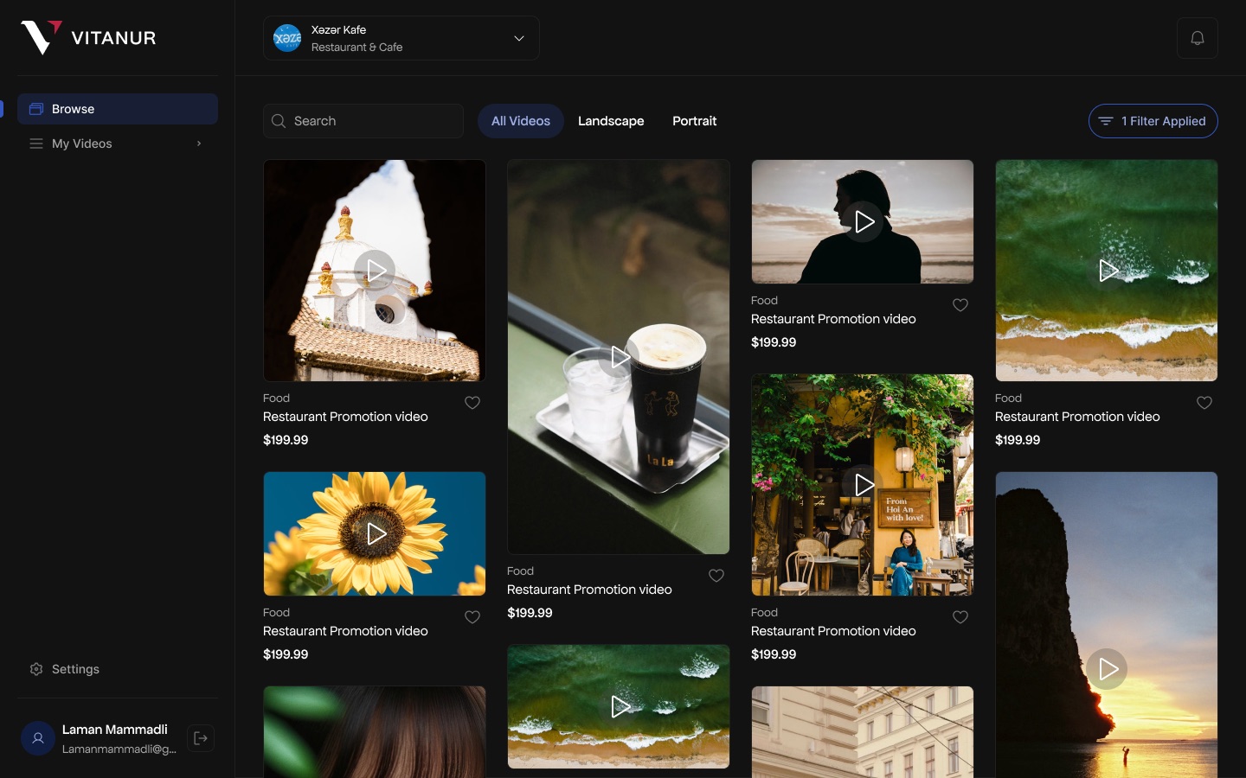The height and width of the screenshot is (778, 1246).
Task: Open the beige building video thumbnail
Action: point(863,732)
